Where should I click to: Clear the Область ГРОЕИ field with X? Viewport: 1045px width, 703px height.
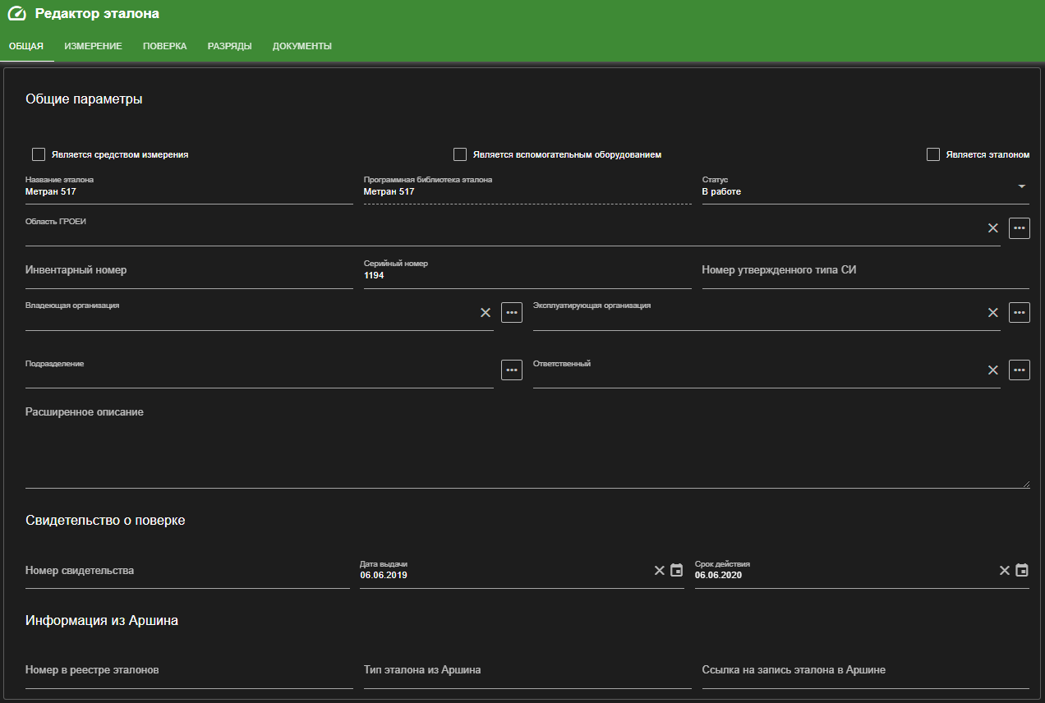click(993, 228)
